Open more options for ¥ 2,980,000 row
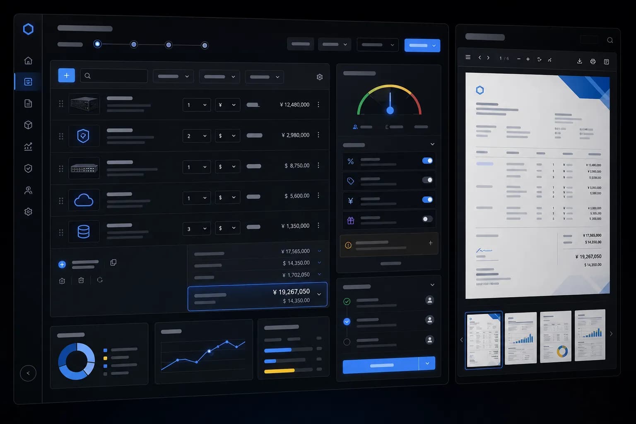636x424 pixels. (318, 135)
